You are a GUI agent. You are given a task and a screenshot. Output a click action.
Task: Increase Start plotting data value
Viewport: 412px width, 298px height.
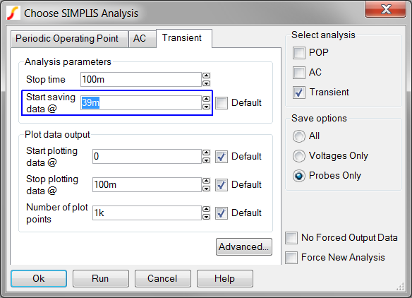pyautogui.click(x=207, y=153)
